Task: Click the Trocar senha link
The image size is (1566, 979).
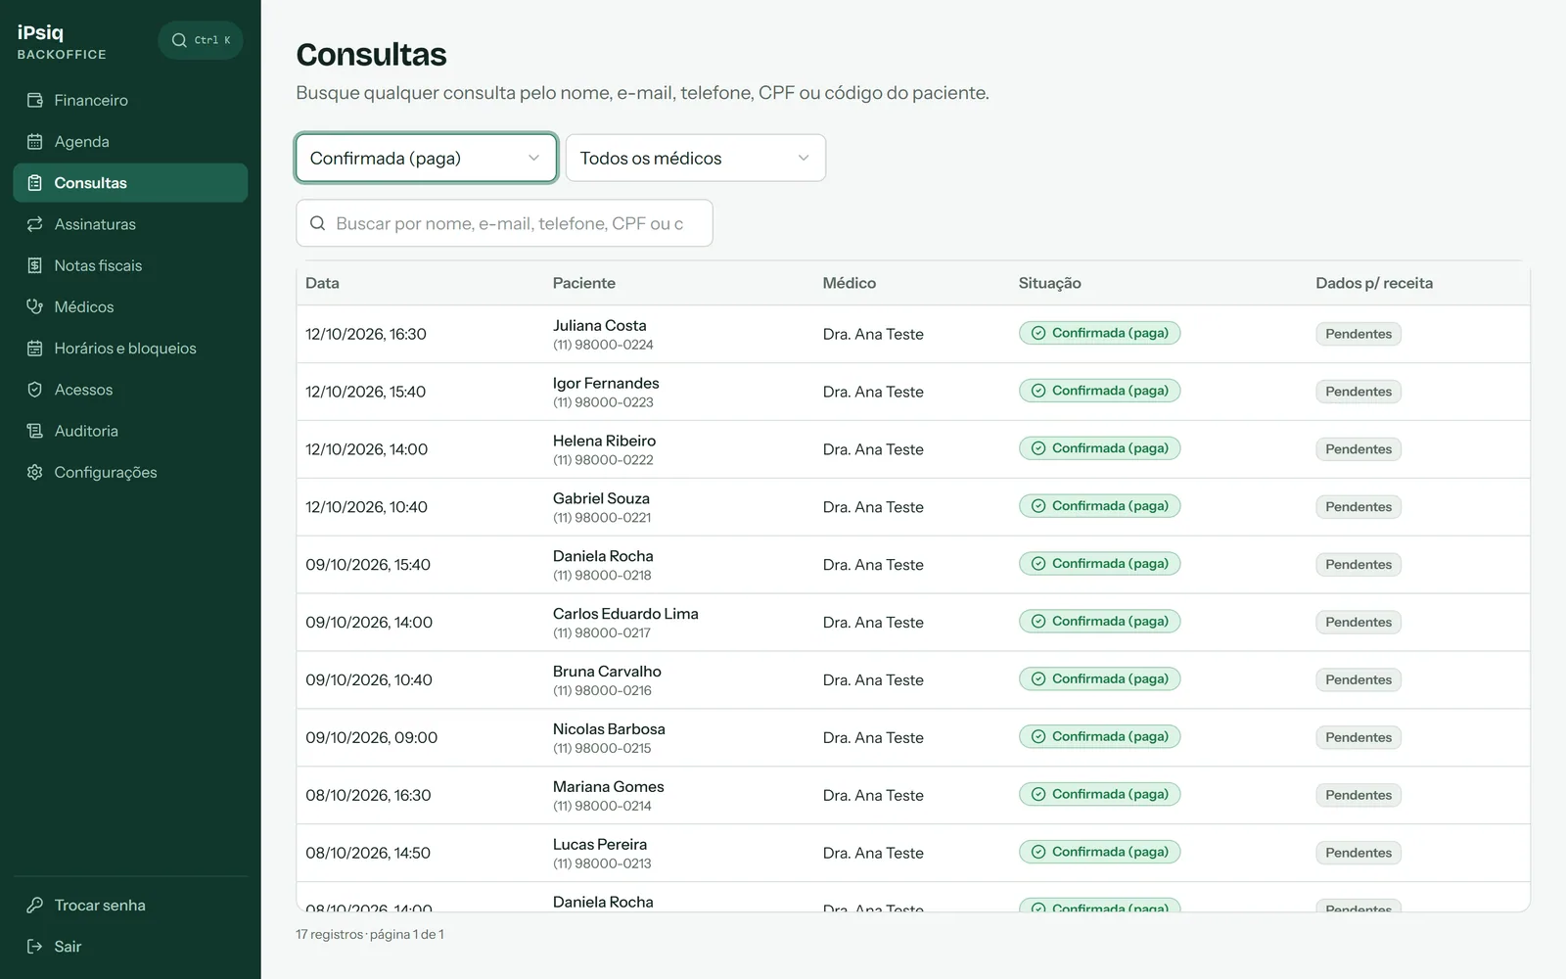Action: click(130, 905)
